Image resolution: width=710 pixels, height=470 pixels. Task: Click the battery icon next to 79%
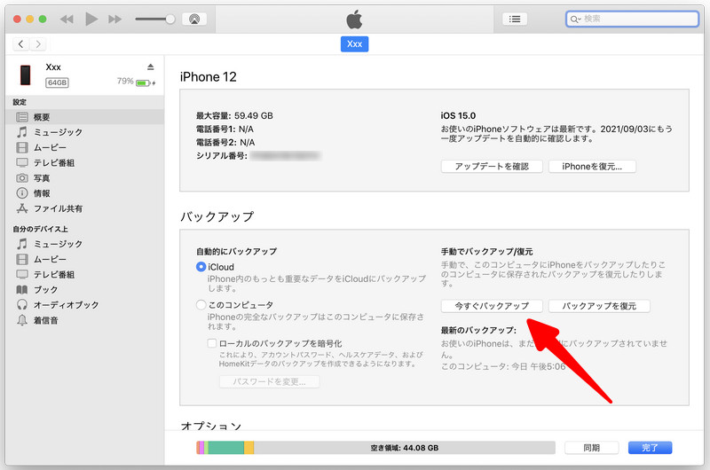[145, 83]
